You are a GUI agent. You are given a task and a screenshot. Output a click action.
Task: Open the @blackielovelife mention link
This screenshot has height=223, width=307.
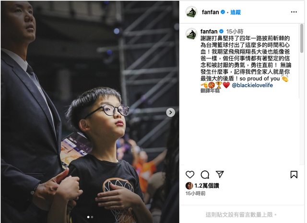pyautogui.click(x=252, y=85)
